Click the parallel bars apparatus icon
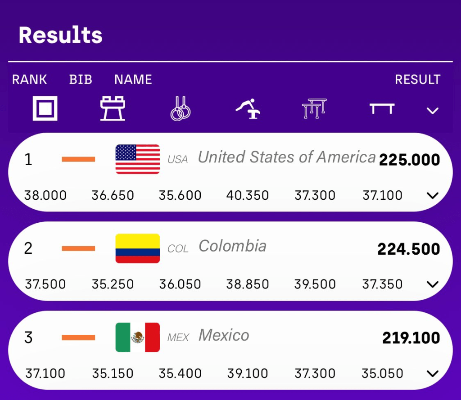461x400 pixels. [314, 109]
